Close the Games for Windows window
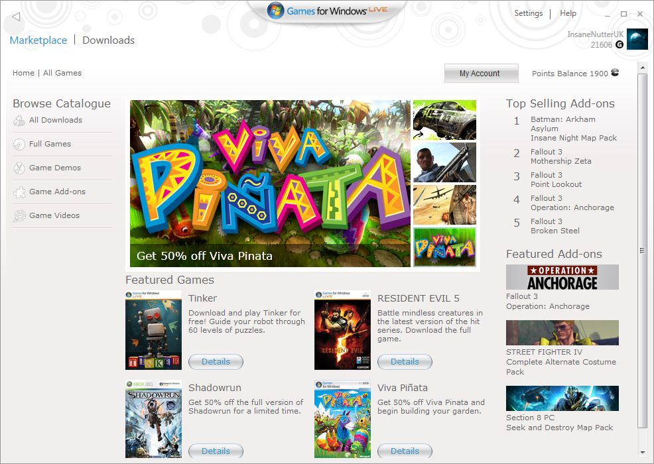The image size is (654, 464). (640, 14)
